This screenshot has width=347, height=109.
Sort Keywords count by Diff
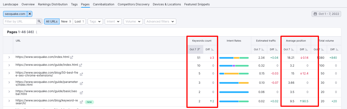click(209, 49)
